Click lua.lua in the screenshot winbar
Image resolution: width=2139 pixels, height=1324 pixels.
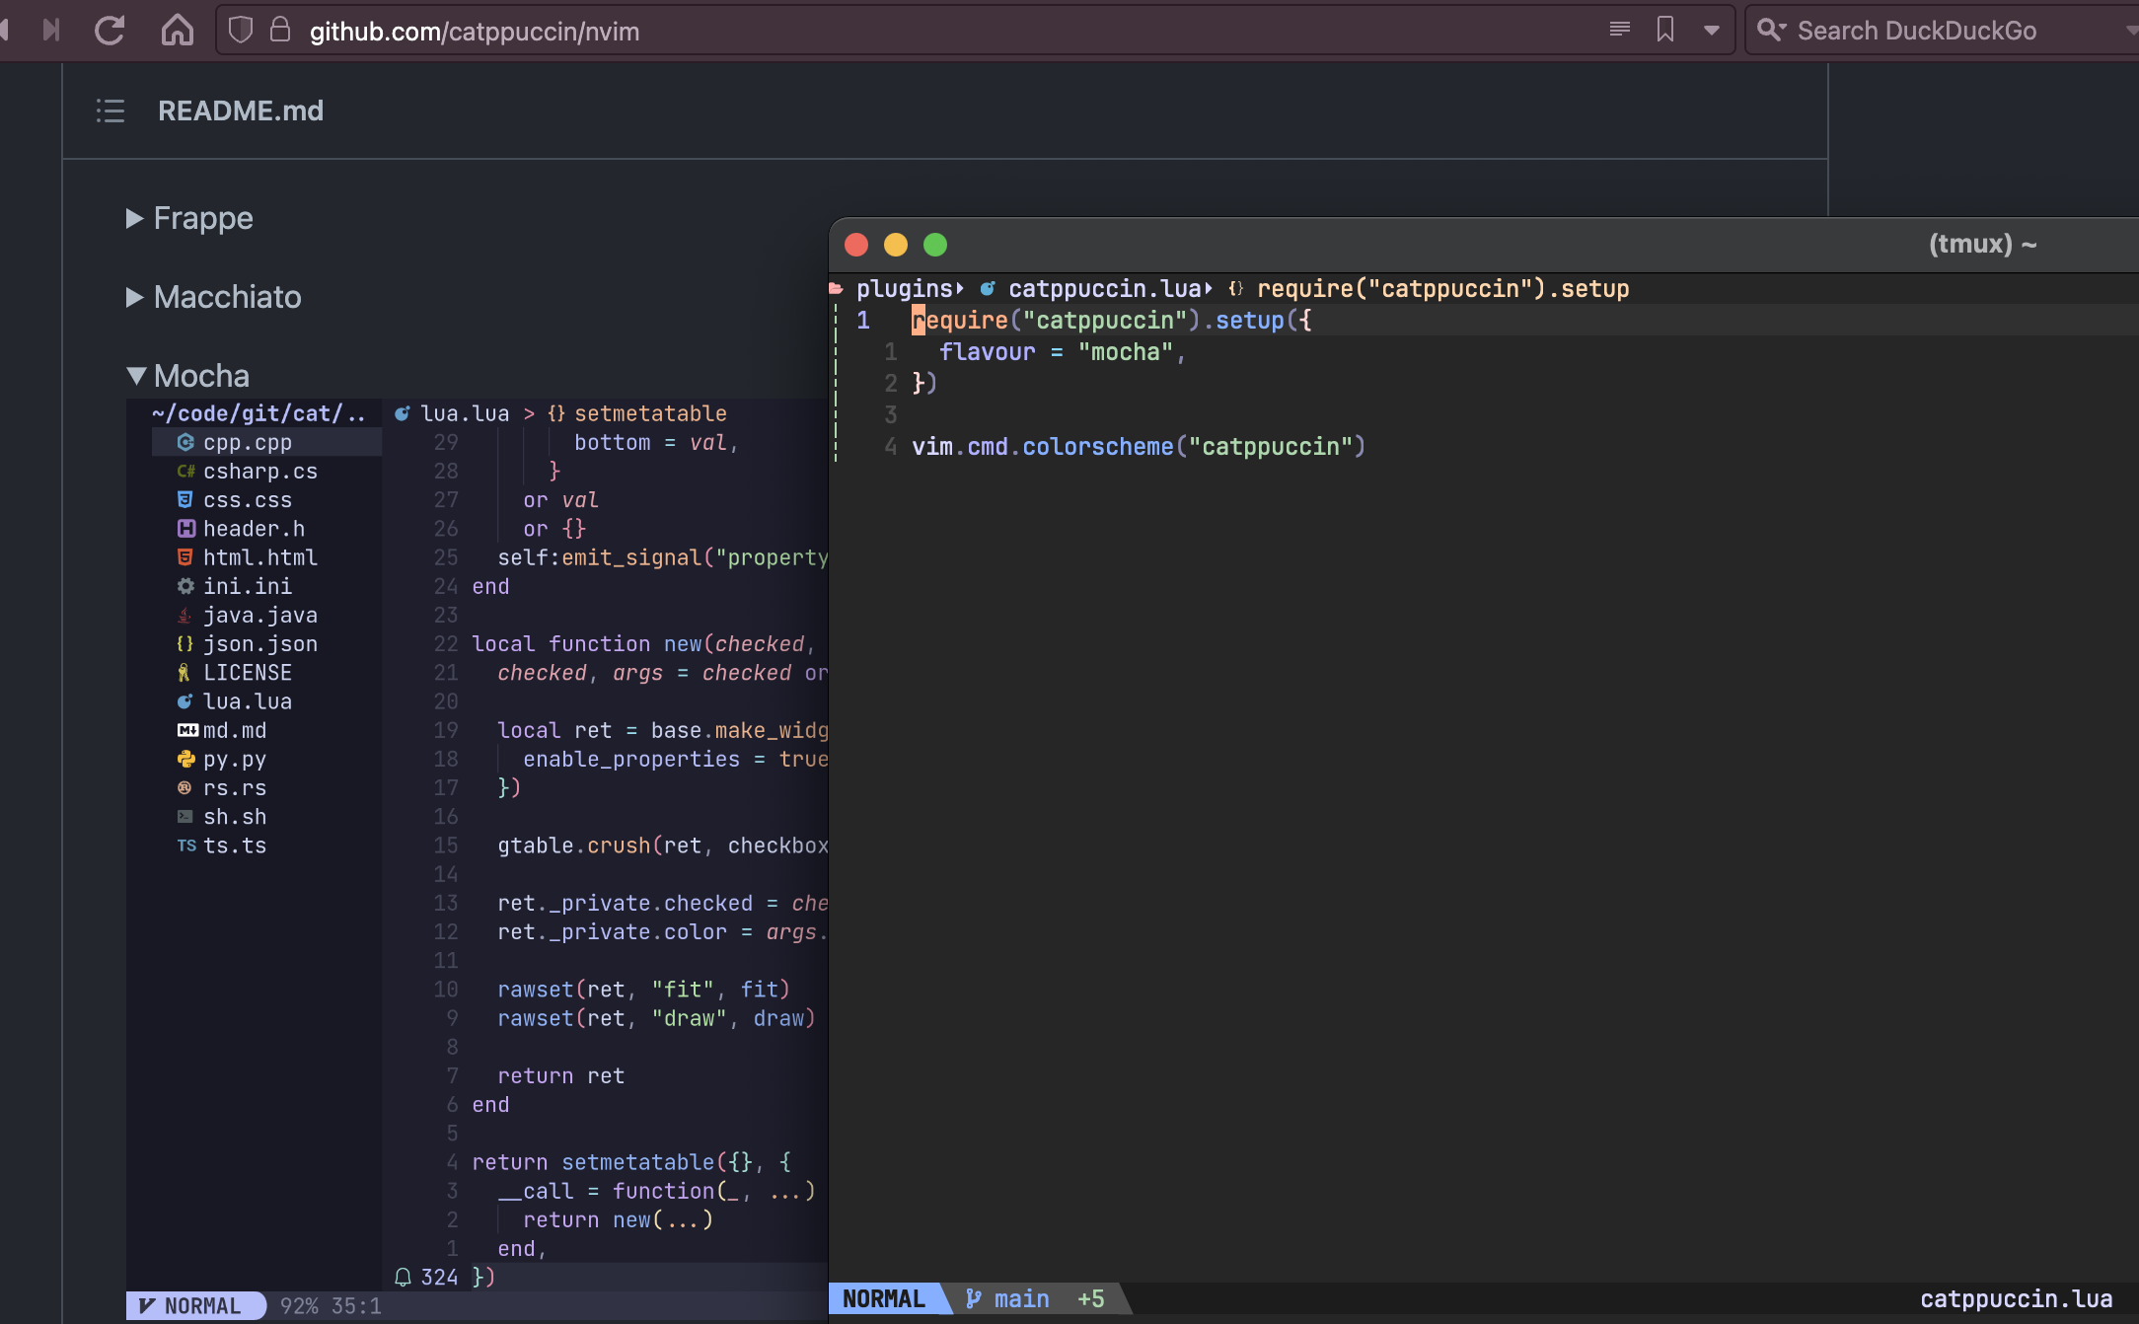click(465, 413)
